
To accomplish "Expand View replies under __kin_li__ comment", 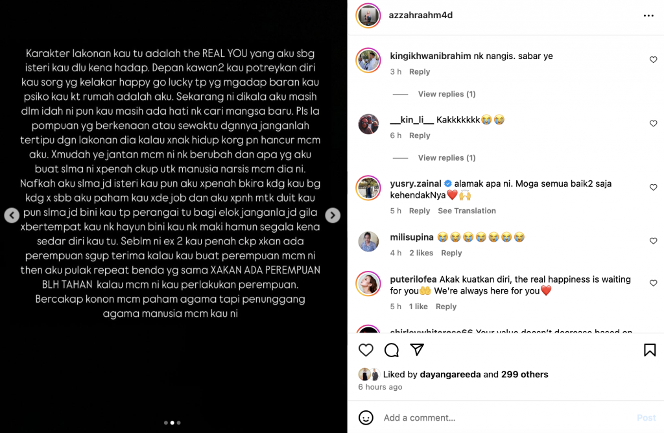I will 447,158.
